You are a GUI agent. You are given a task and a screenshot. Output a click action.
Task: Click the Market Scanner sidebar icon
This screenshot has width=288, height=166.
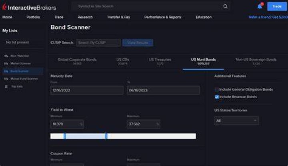[x=6, y=63]
